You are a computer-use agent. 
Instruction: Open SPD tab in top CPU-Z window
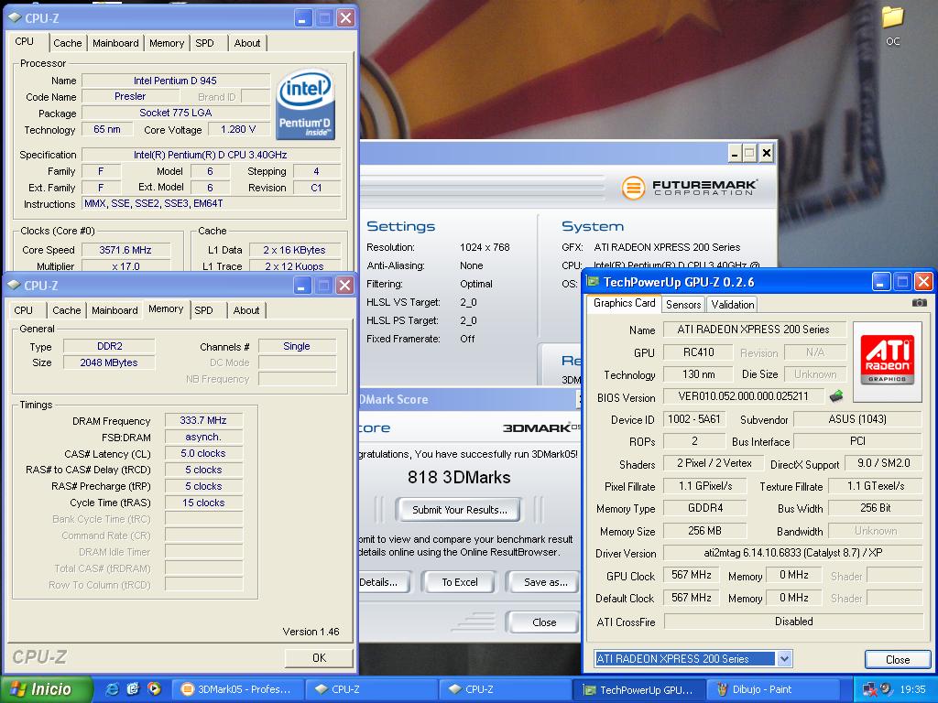point(204,43)
